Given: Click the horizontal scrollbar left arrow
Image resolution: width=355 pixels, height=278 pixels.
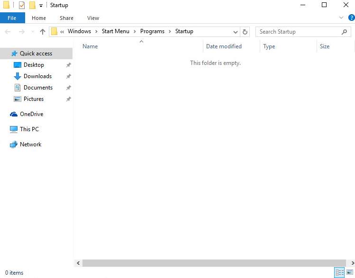Looking at the screenshot, I should [x=78, y=263].
